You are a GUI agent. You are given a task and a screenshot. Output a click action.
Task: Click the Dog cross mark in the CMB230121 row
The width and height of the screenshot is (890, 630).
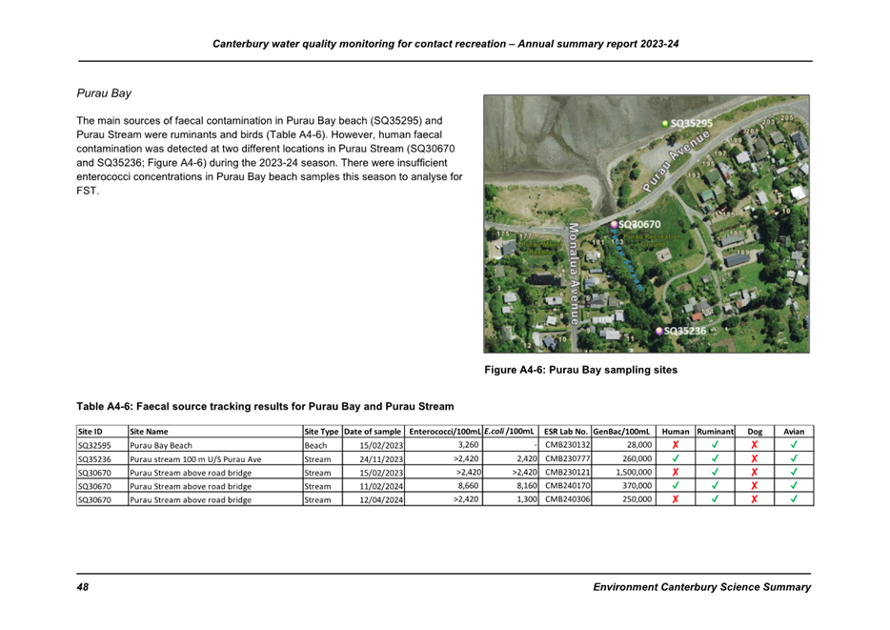[x=755, y=472]
